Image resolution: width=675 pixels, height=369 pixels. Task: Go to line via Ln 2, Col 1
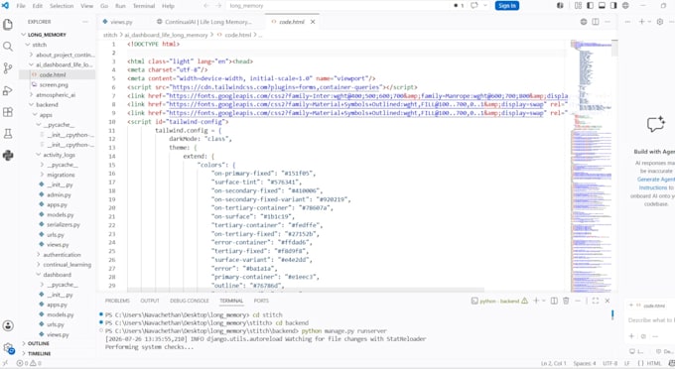point(554,363)
